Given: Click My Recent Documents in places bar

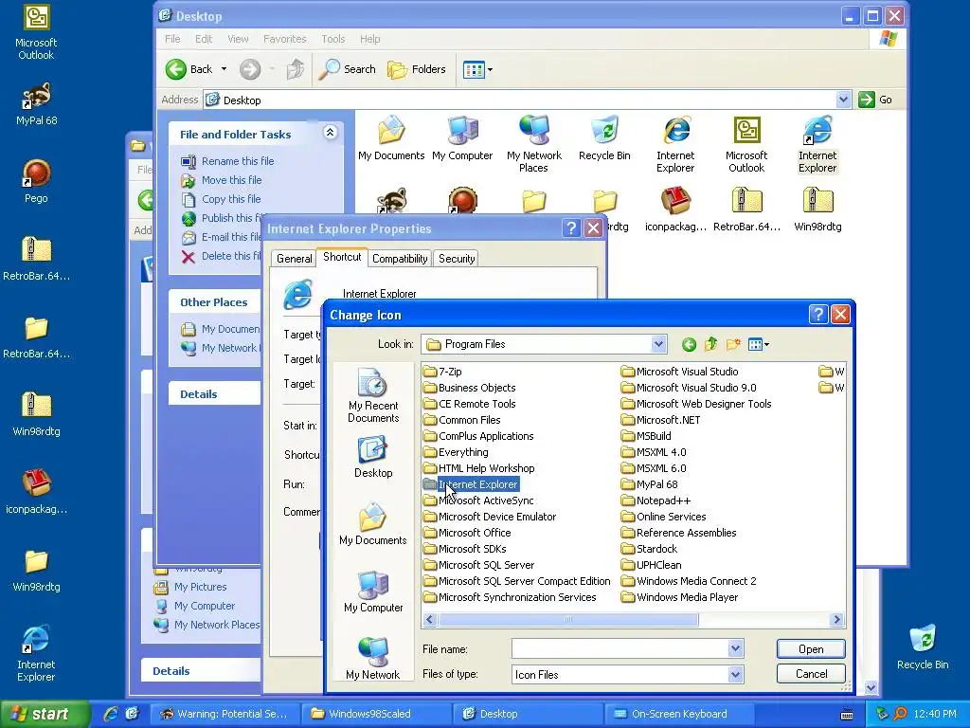Looking at the screenshot, I should 373,396.
